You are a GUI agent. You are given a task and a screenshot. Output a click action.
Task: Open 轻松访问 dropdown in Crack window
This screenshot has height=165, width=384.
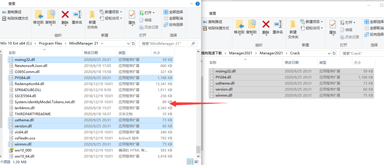coord(312,28)
